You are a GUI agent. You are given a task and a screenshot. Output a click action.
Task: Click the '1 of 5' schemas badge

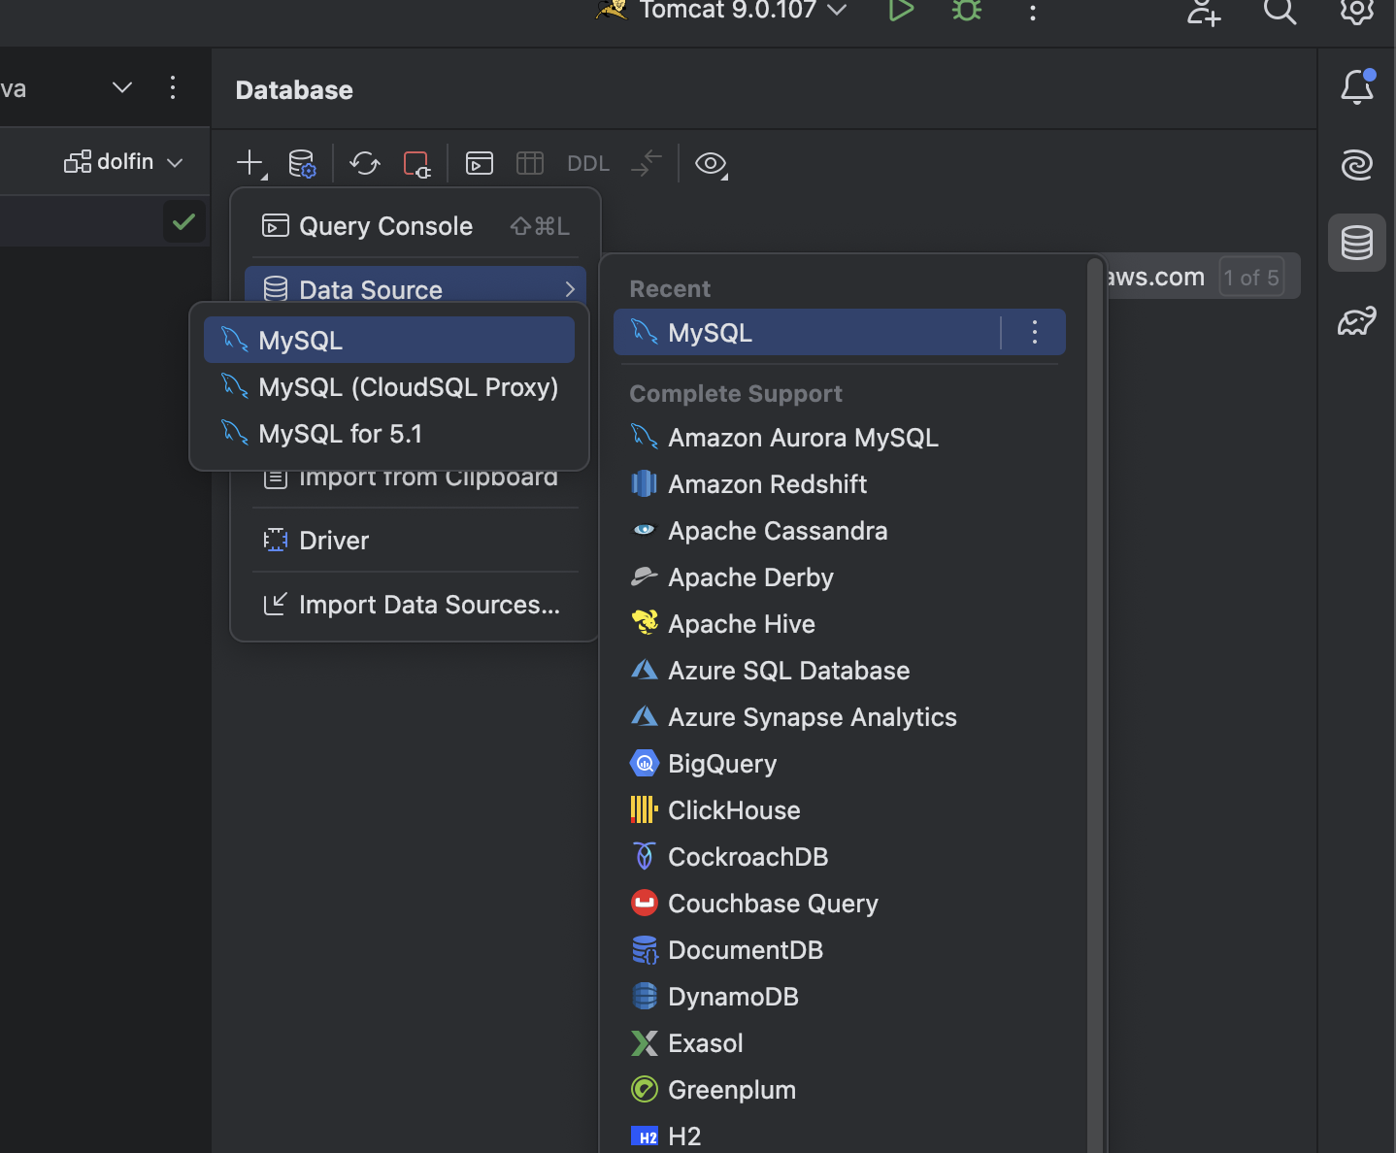[x=1251, y=278]
